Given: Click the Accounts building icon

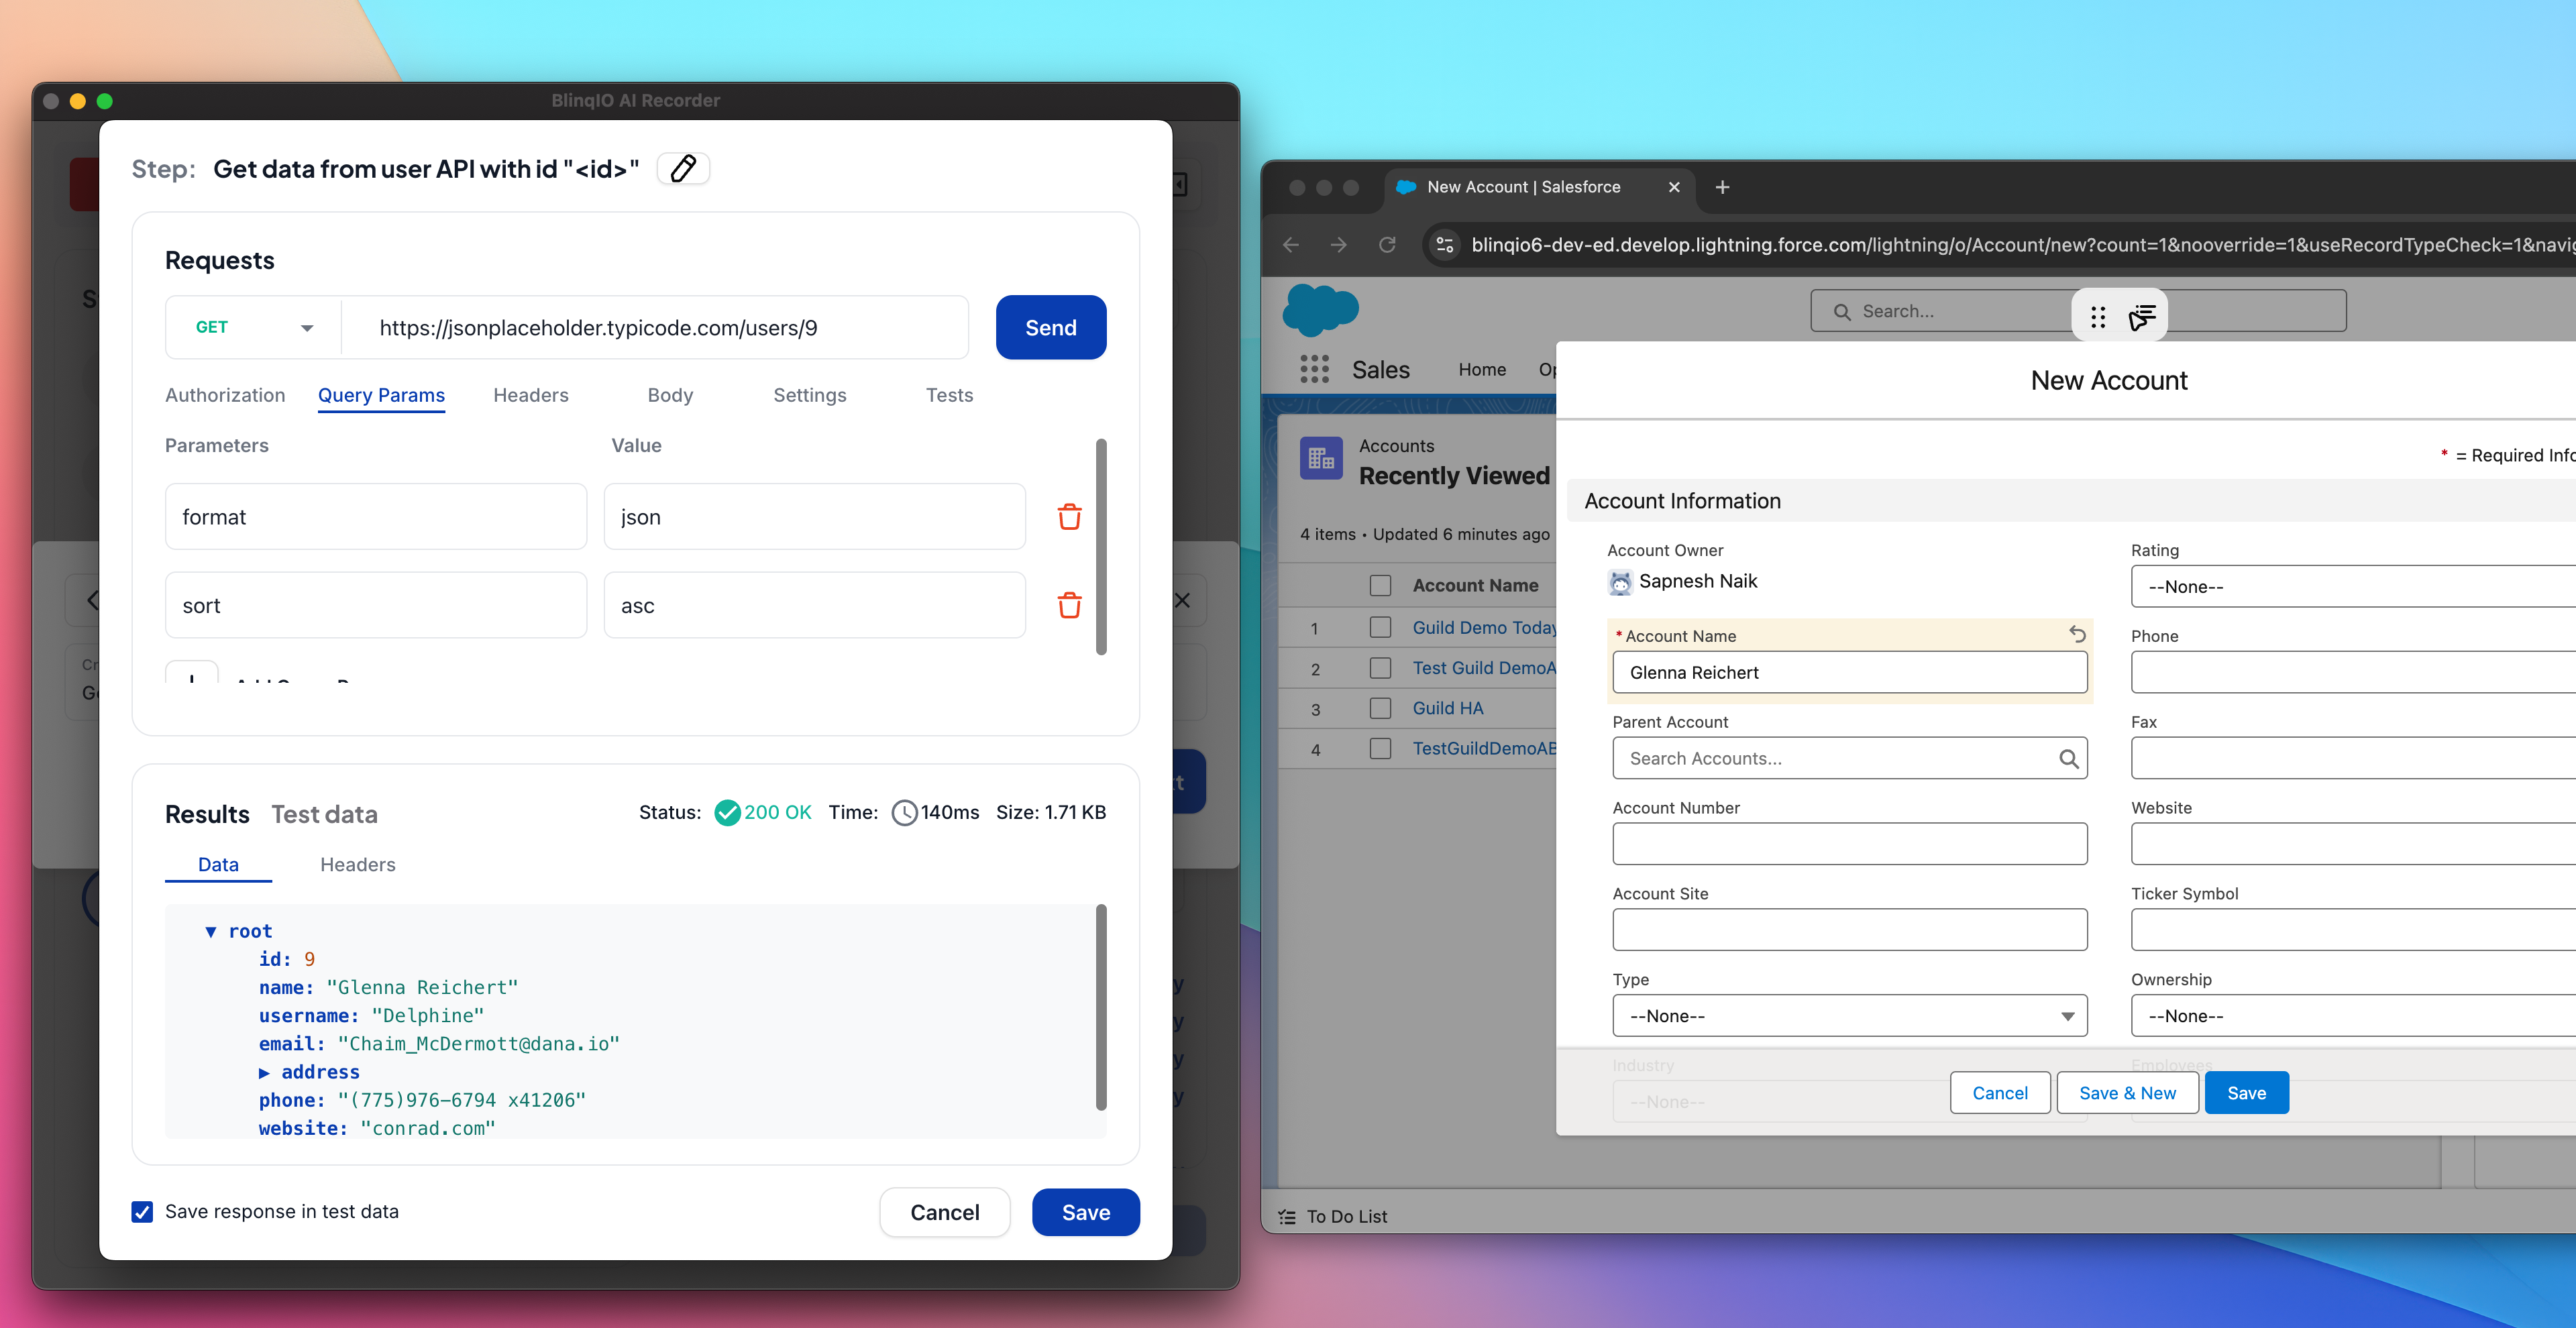Looking at the screenshot, I should [1321, 458].
